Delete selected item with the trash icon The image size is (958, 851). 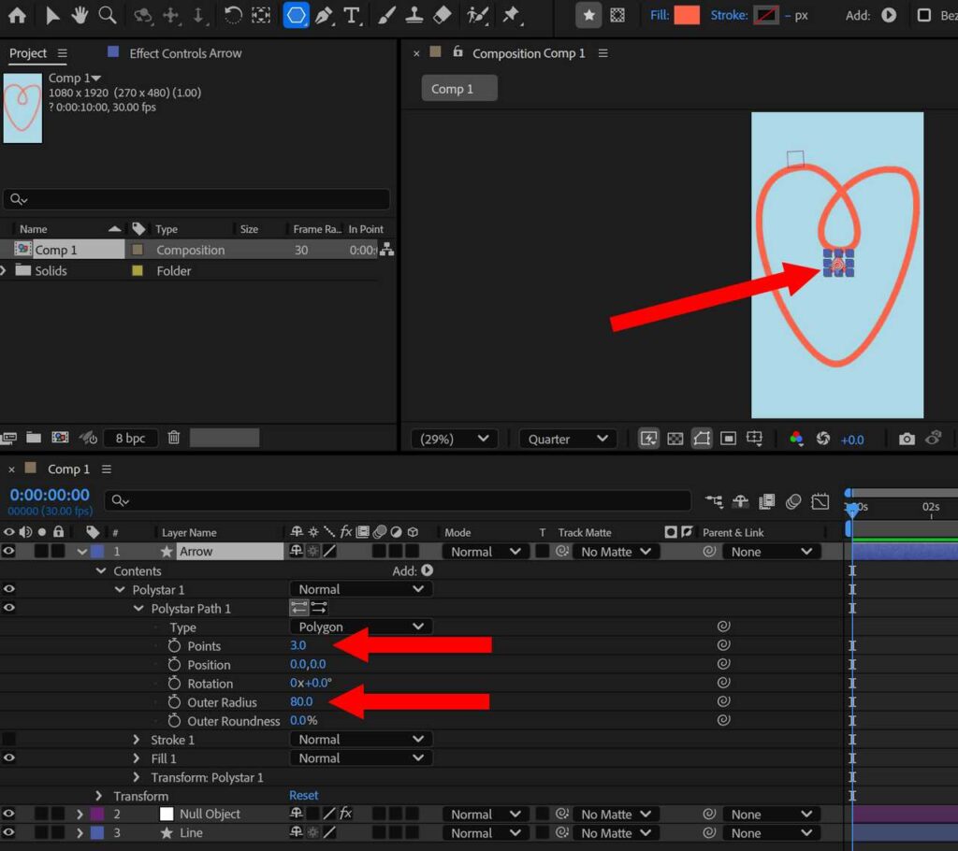point(174,438)
